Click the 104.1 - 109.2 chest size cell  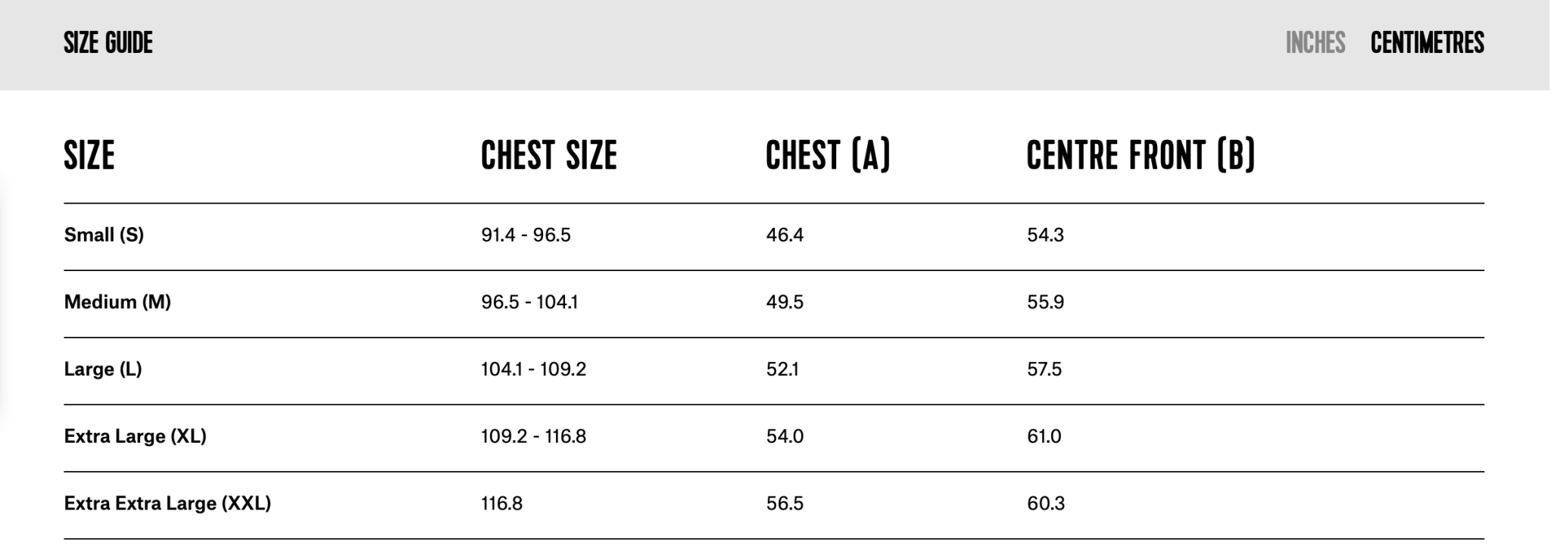point(533,369)
